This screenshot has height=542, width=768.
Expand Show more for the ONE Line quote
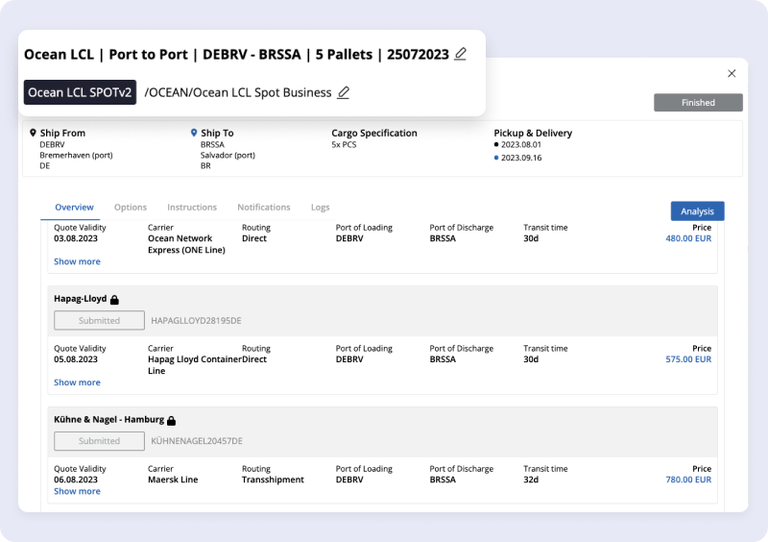(77, 261)
